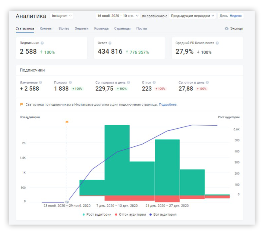Click info icon beside Ср. прирост в день
Viewport: 266px width, 239px height.
click(129, 83)
